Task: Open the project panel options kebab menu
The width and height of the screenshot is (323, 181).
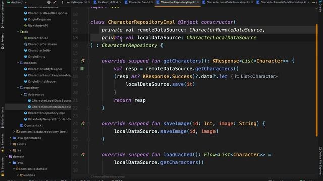Action: tap(62, 2)
